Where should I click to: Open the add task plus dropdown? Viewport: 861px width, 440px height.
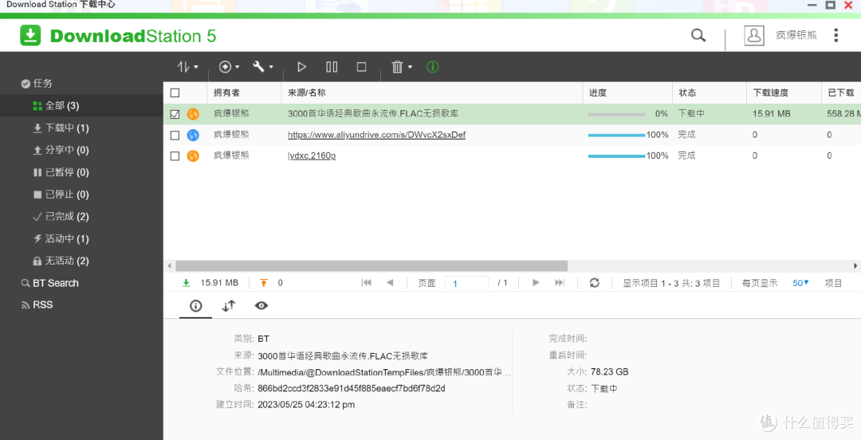(229, 67)
